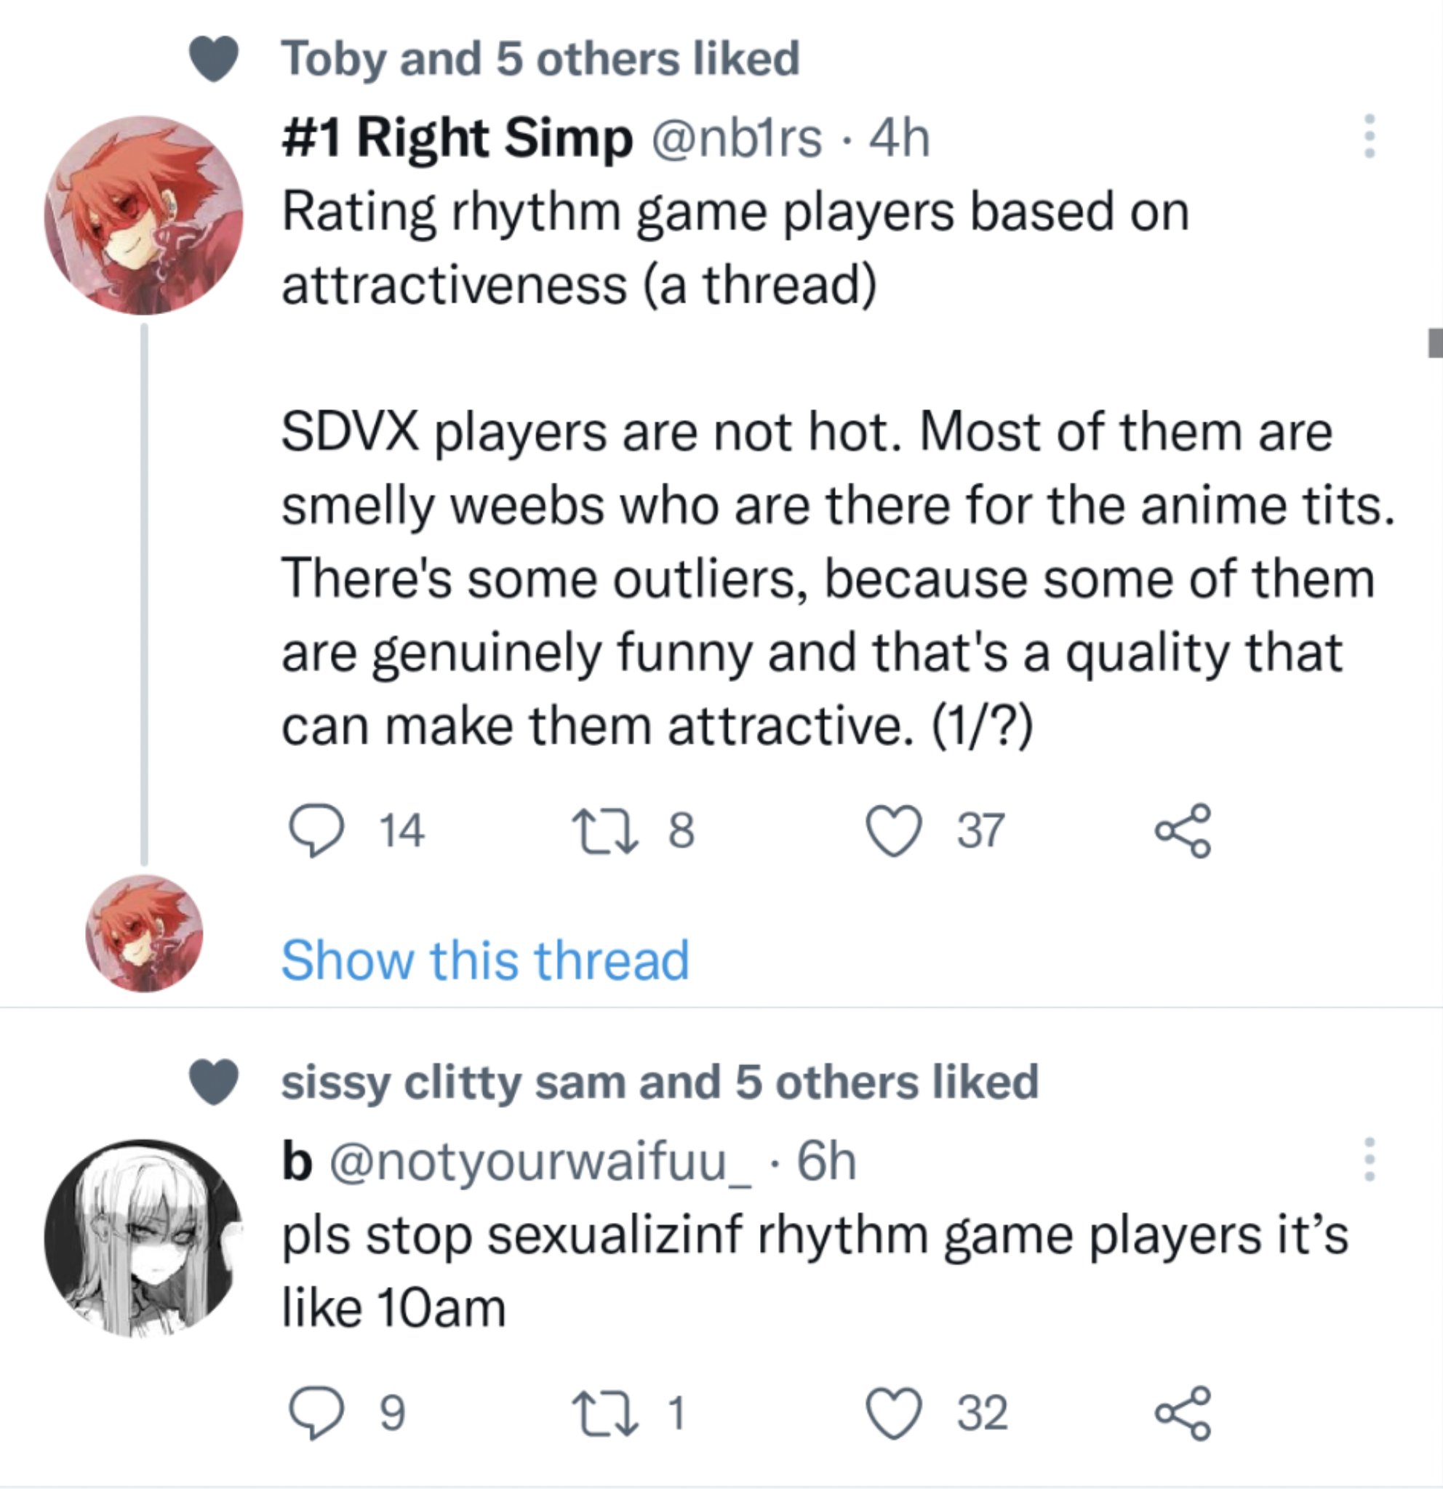Share the rhythm game rating tweet

click(x=1183, y=830)
